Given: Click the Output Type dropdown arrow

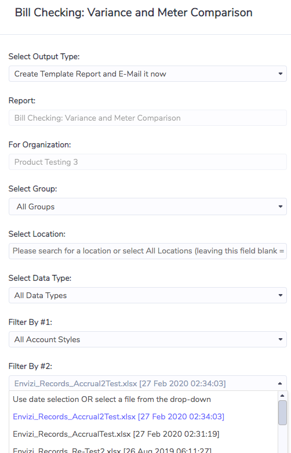Looking at the screenshot, I should [x=280, y=74].
